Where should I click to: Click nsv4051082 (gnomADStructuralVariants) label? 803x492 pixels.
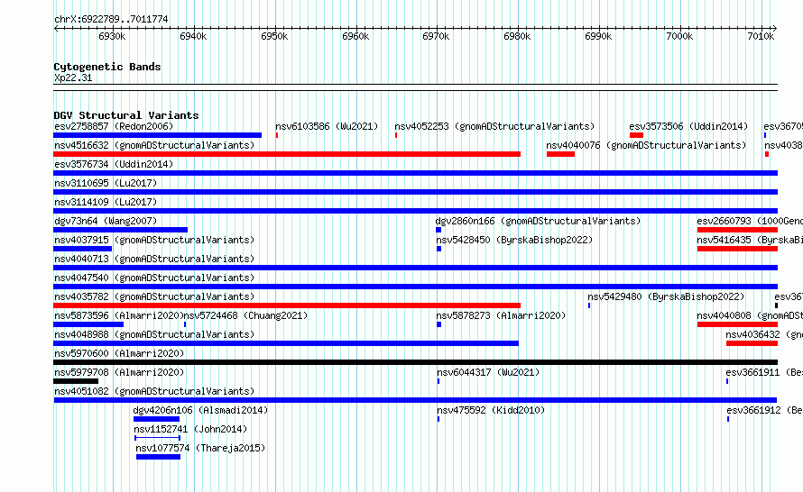154,391
